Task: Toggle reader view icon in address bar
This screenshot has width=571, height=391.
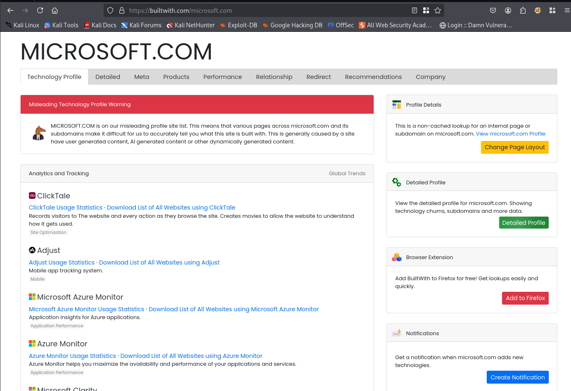Action: [x=415, y=10]
